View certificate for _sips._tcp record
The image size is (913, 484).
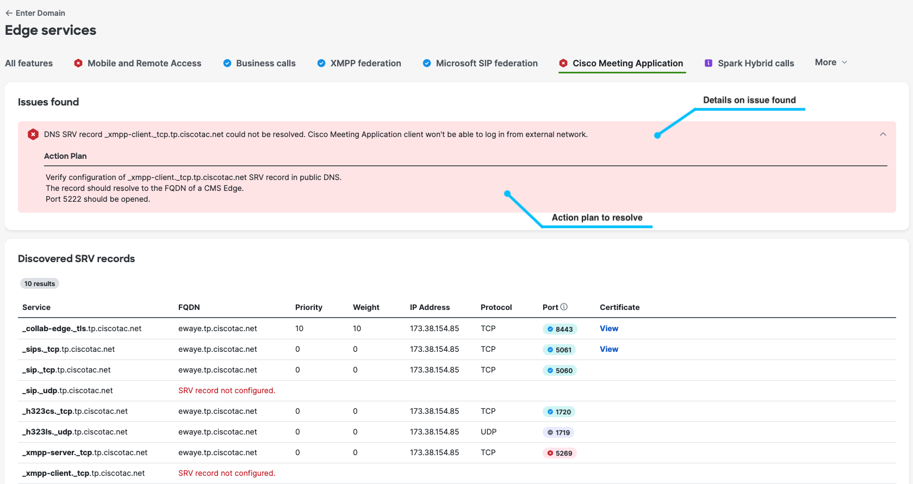coord(608,349)
